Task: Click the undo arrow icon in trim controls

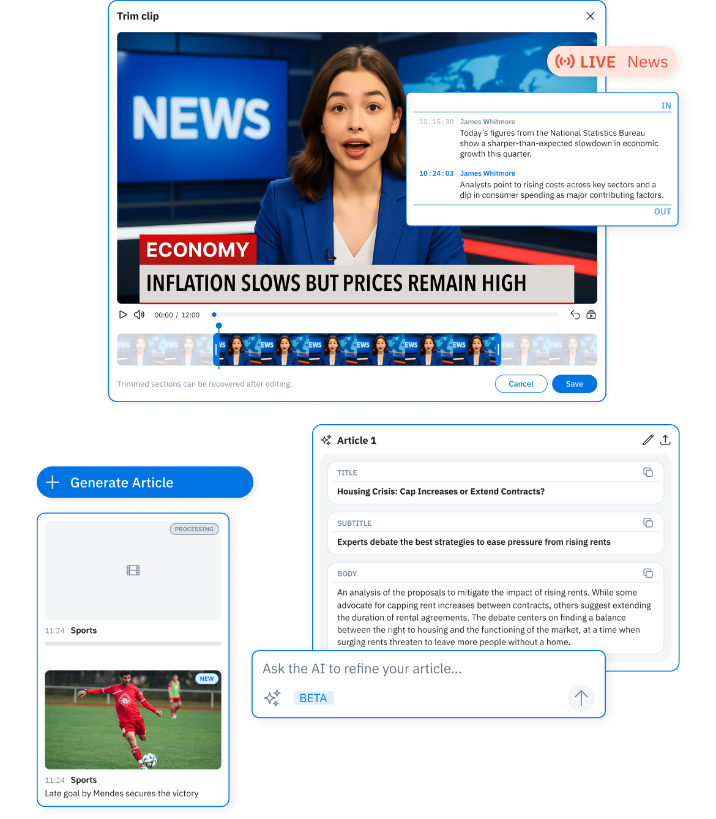Action: click(575, 315)
